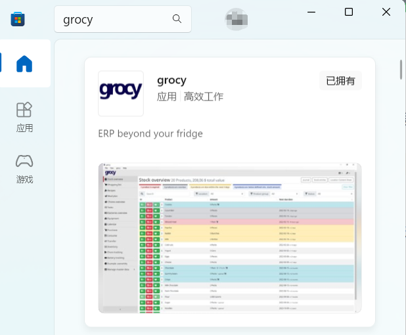
Task: Open the 游戏 (Games) section
Action: [x=24, y=169]
